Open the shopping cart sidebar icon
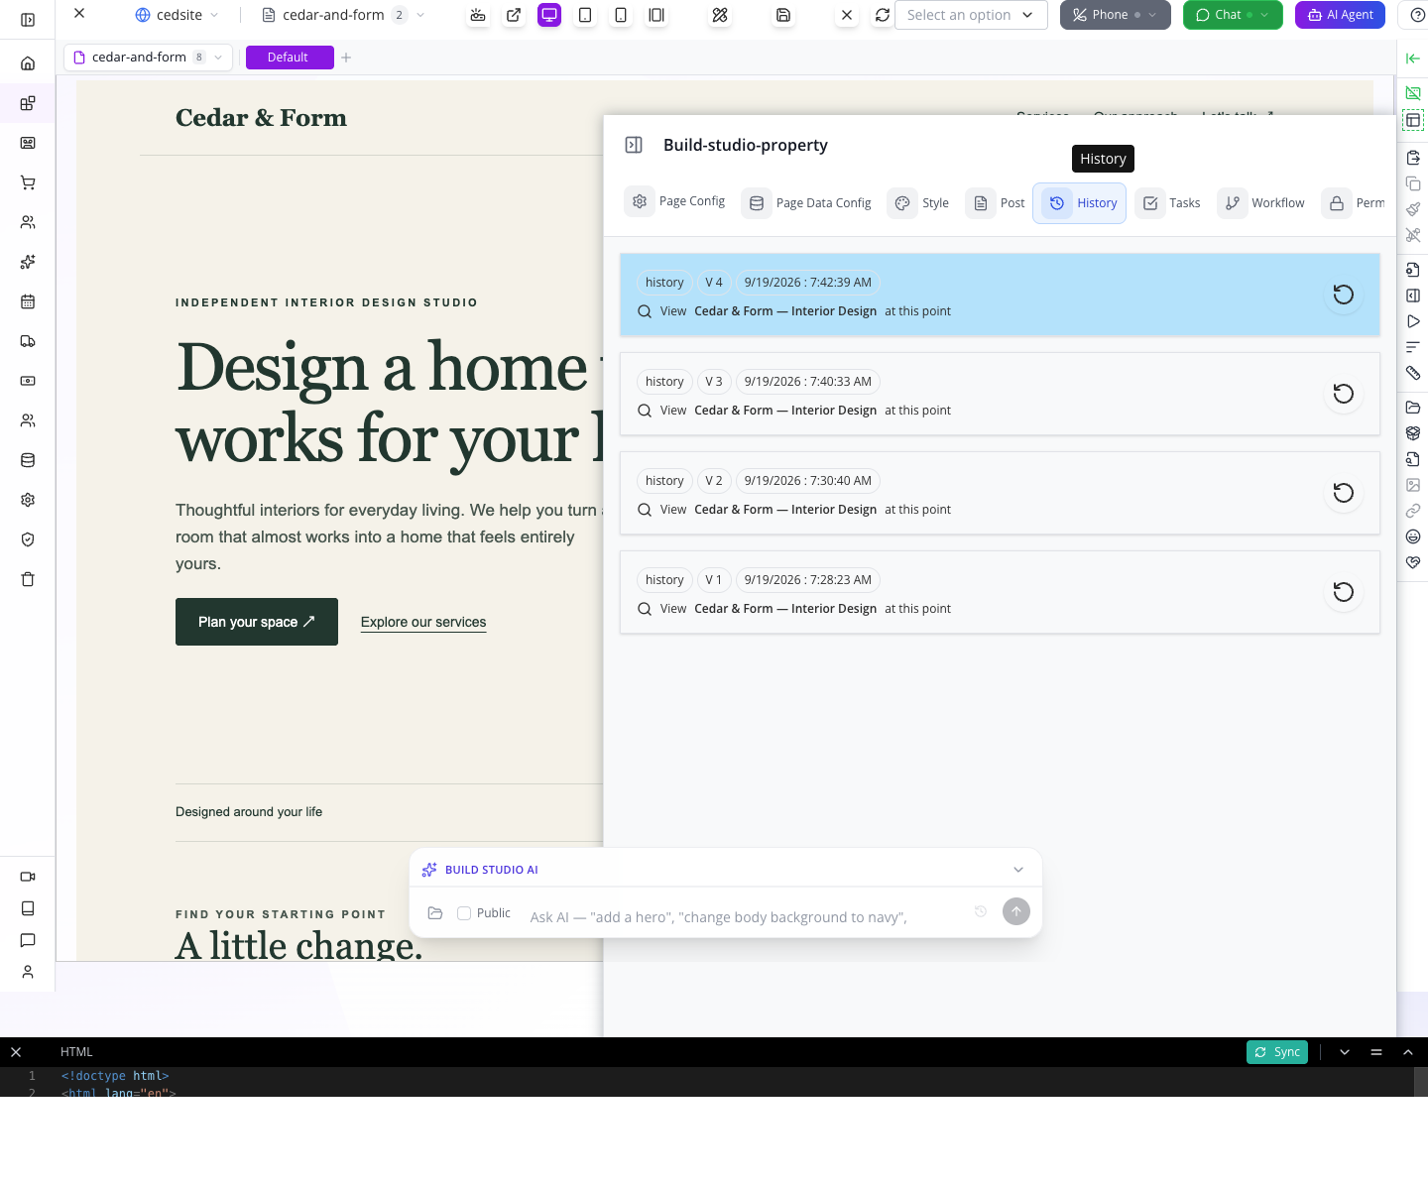Image resolution: width=1428 pixels, height=1190 pixels. tap(28, 182)
